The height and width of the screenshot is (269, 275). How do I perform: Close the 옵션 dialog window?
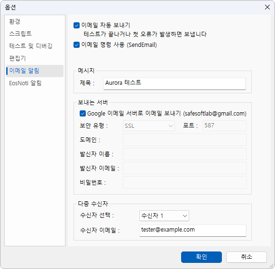coord(267,7)
